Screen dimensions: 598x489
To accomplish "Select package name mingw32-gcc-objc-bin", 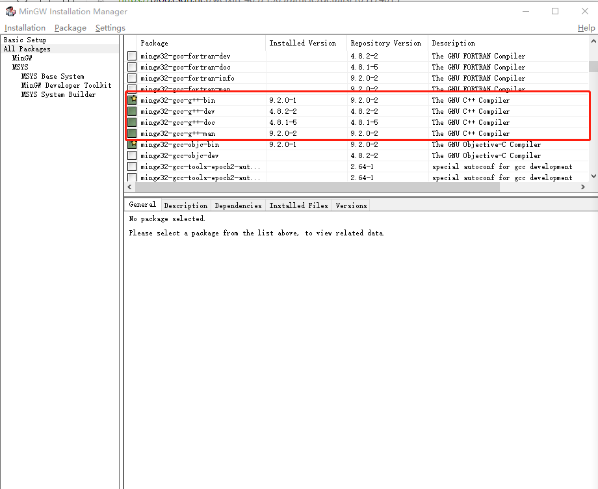I will pyautogui.click(x=179, y=144).
